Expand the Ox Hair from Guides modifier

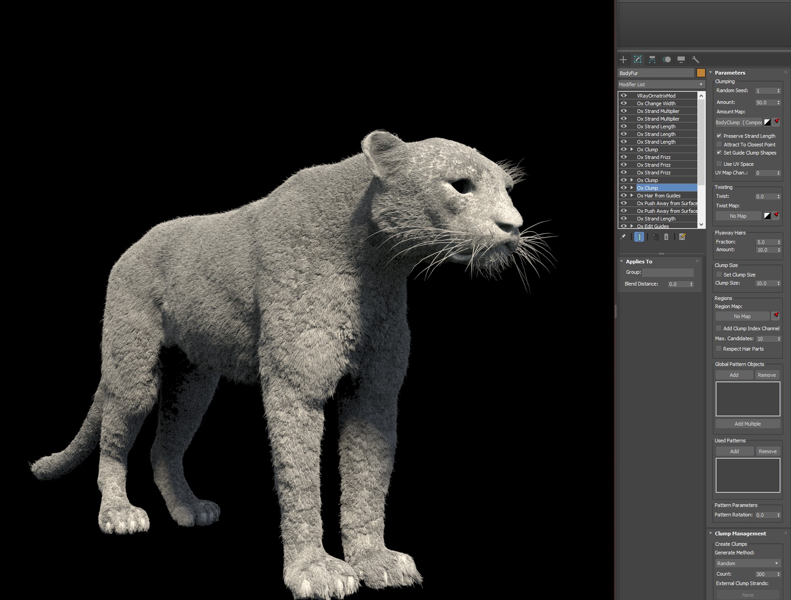click(632, 196)
